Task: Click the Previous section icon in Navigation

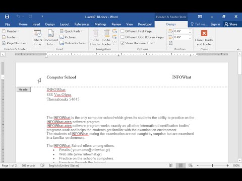Action: [x=114, y=31]
